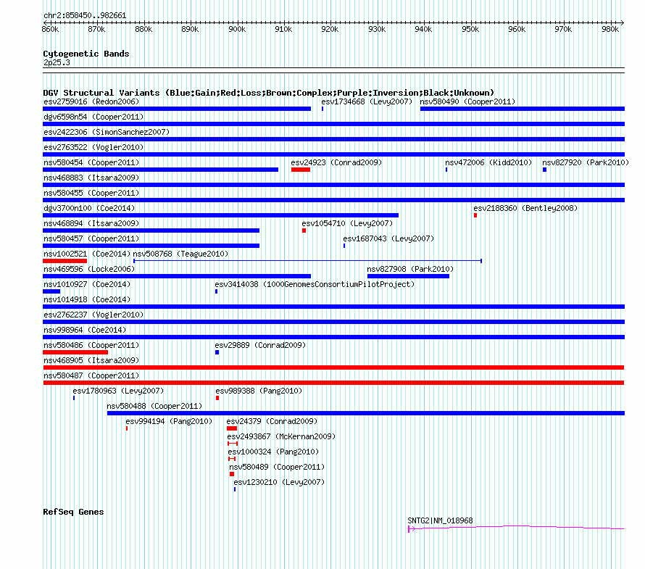This screenshot has height=569, width=645.
Task: Click the nsv827908 (Park2010) blue gain bar
Action: 408,276
